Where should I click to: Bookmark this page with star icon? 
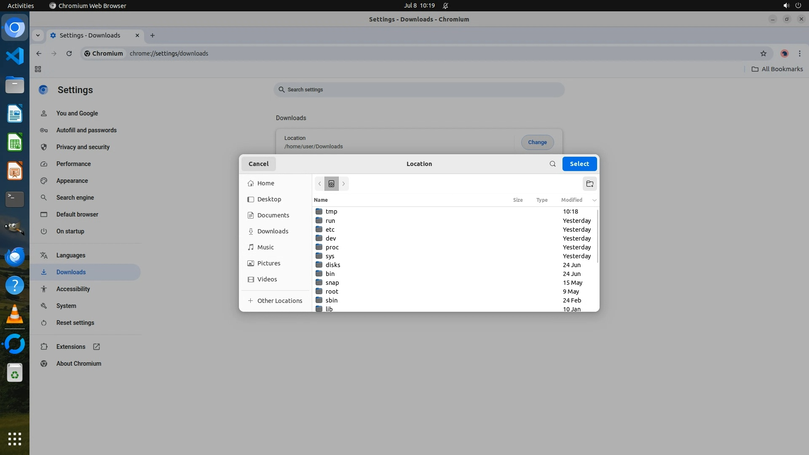(763, 54)
